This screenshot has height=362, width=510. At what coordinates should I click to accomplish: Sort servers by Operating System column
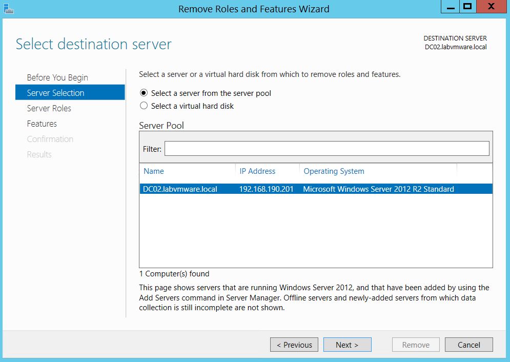(x=334, y=171)
